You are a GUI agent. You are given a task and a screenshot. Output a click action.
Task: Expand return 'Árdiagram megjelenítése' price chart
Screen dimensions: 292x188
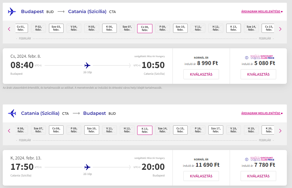click(262, 113)
